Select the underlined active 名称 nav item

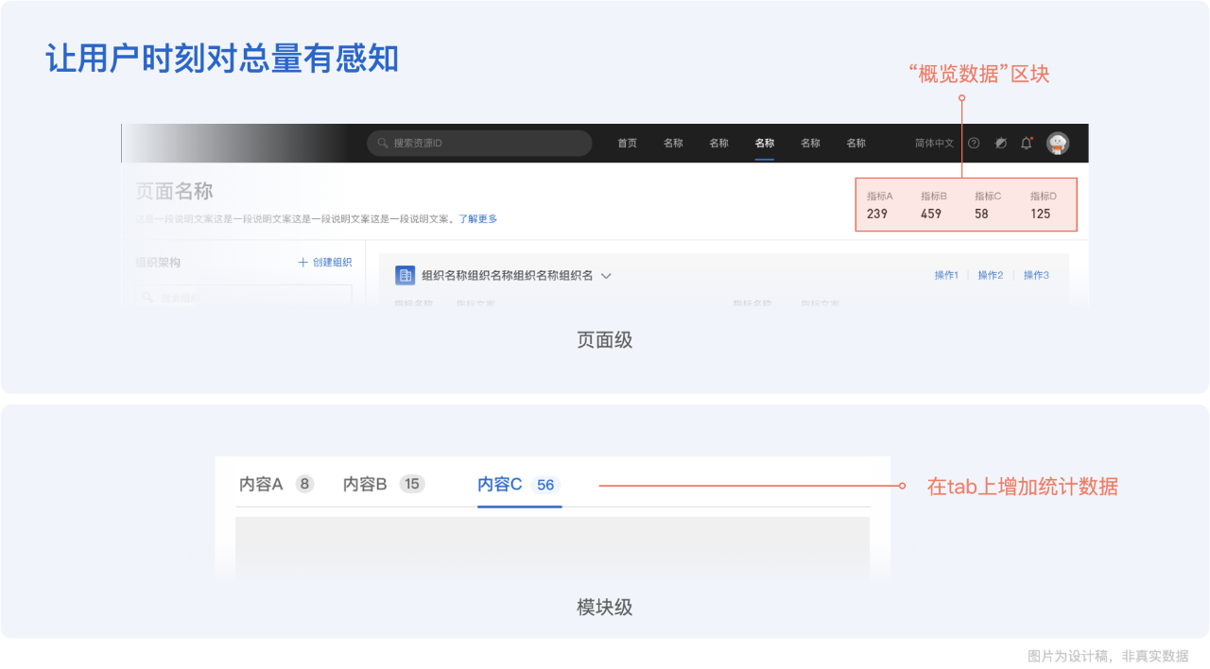coord(764,144)
